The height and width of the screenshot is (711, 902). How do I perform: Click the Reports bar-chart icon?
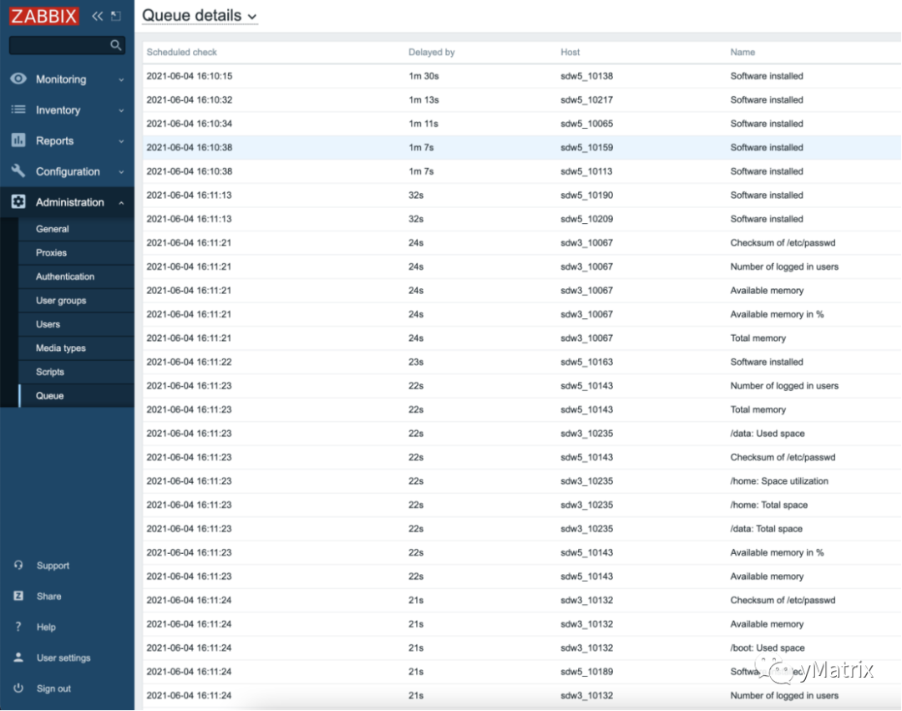coord(18,140)
